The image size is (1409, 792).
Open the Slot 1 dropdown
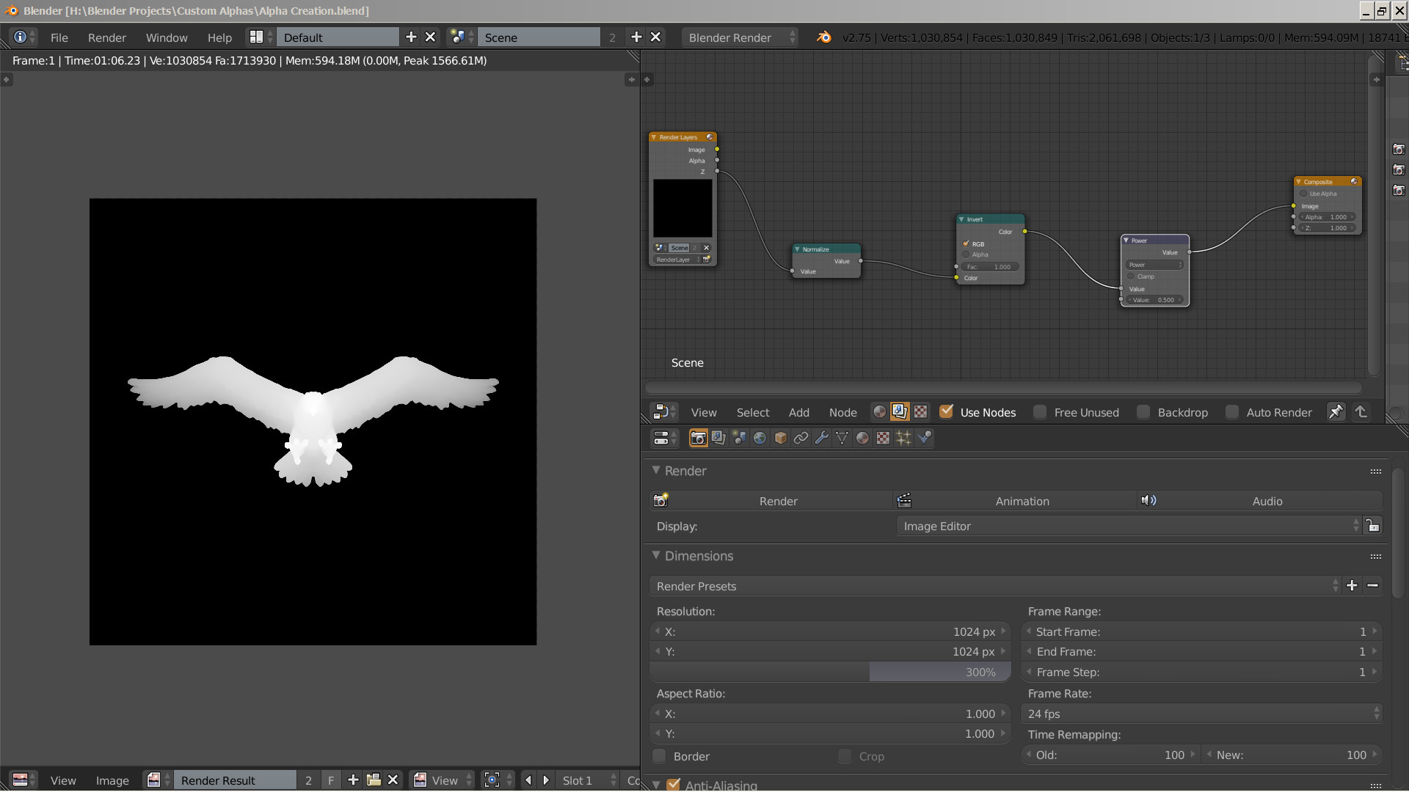click(x=589, y=780)
